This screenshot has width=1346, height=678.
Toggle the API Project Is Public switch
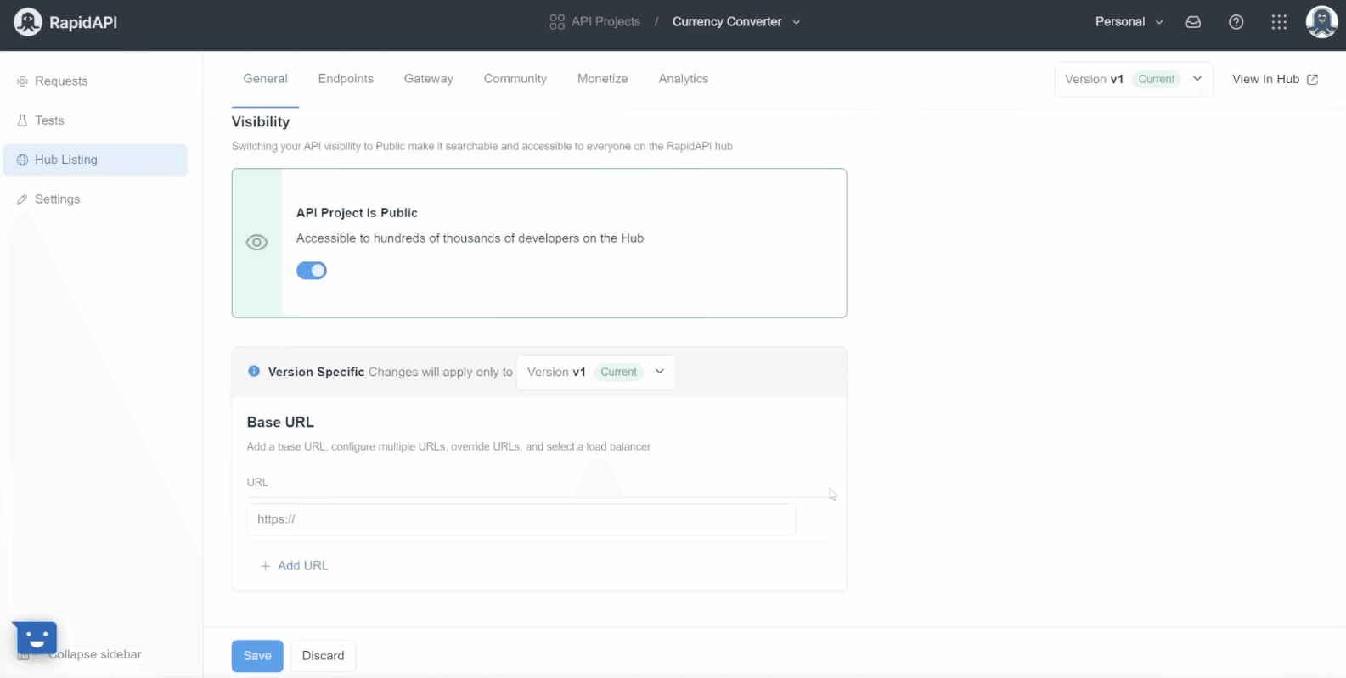click(312, 271)
